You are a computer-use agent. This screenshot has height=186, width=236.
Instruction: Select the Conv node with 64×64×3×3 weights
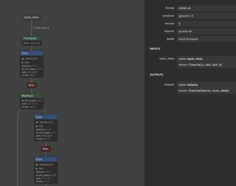point(46,159)
